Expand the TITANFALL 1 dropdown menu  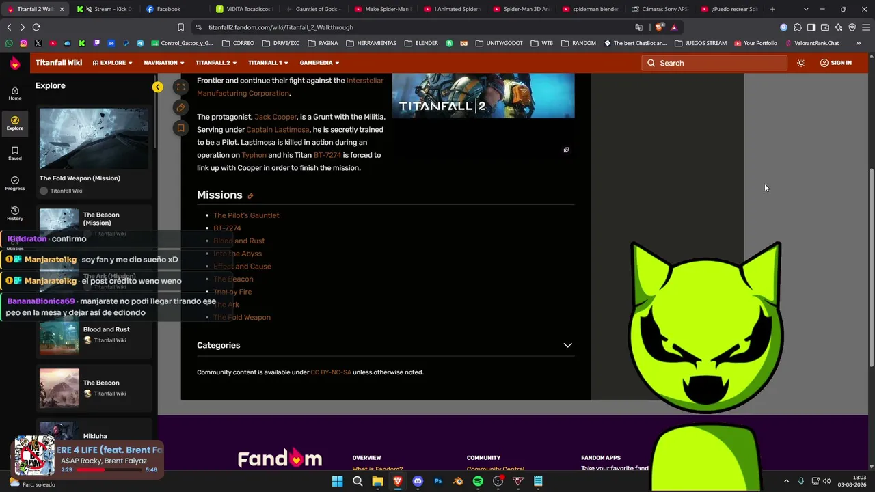(268, 63)
